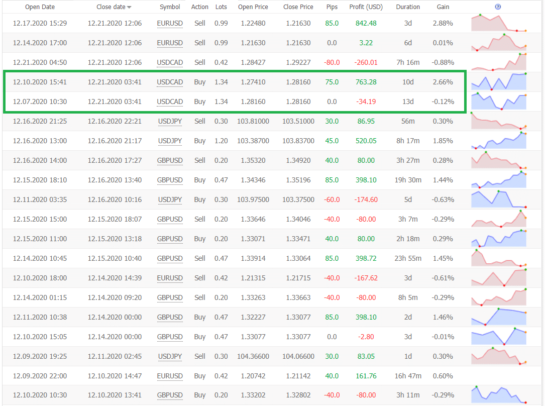545x406 pixels.
Task: Open GBPUSD link opened 12.11.2020 10:38
Action: click(x=170, y=317)
